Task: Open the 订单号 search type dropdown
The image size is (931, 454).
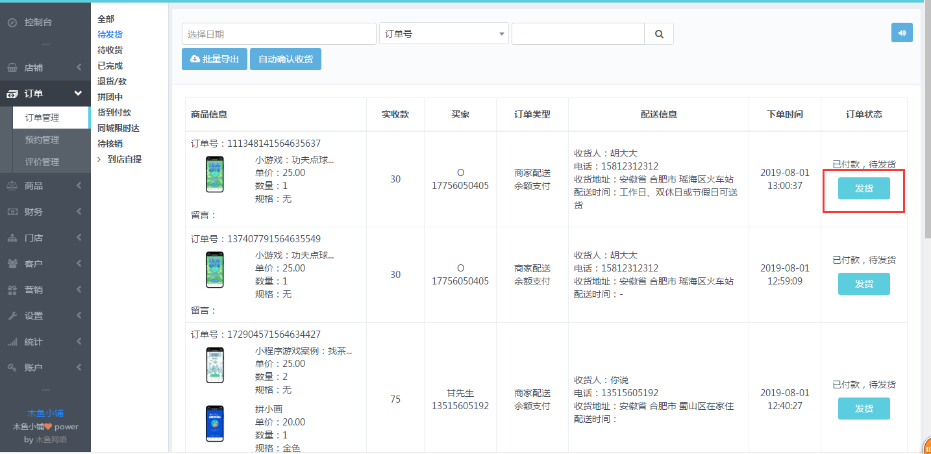Action: (444, 34)
